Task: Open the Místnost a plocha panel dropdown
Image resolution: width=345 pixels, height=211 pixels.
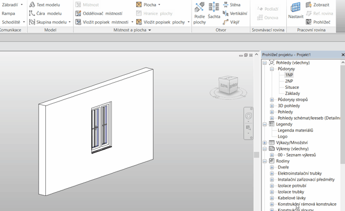Action: (x=150, y=30)
